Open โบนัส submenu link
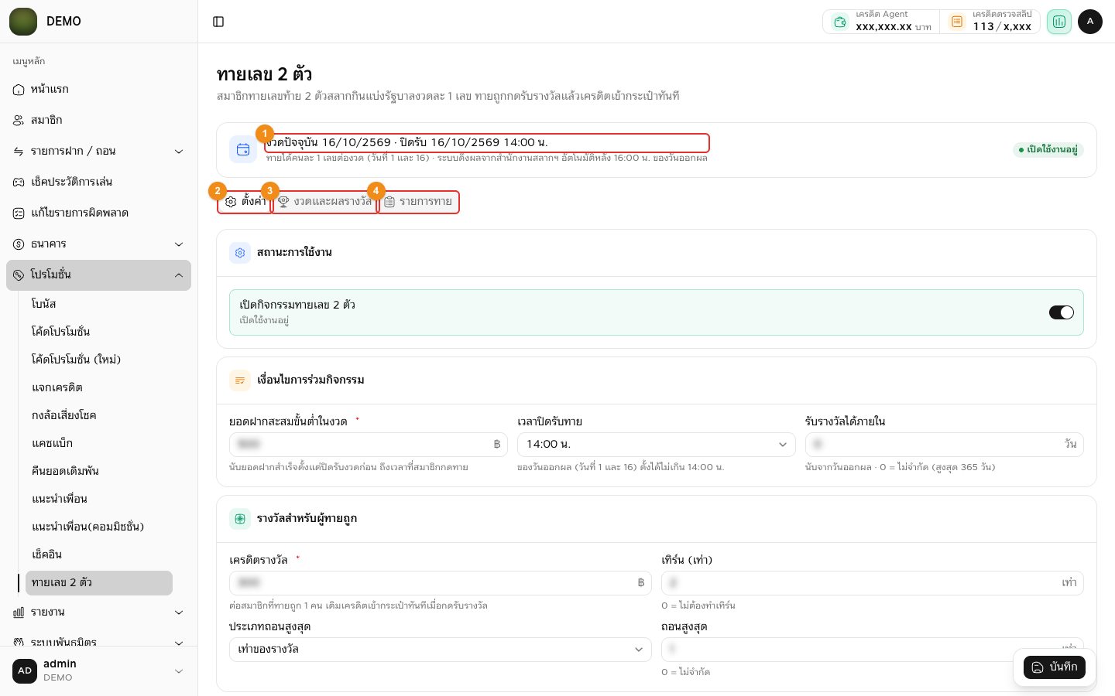The image size is (1115, 696). pos(99,305)
